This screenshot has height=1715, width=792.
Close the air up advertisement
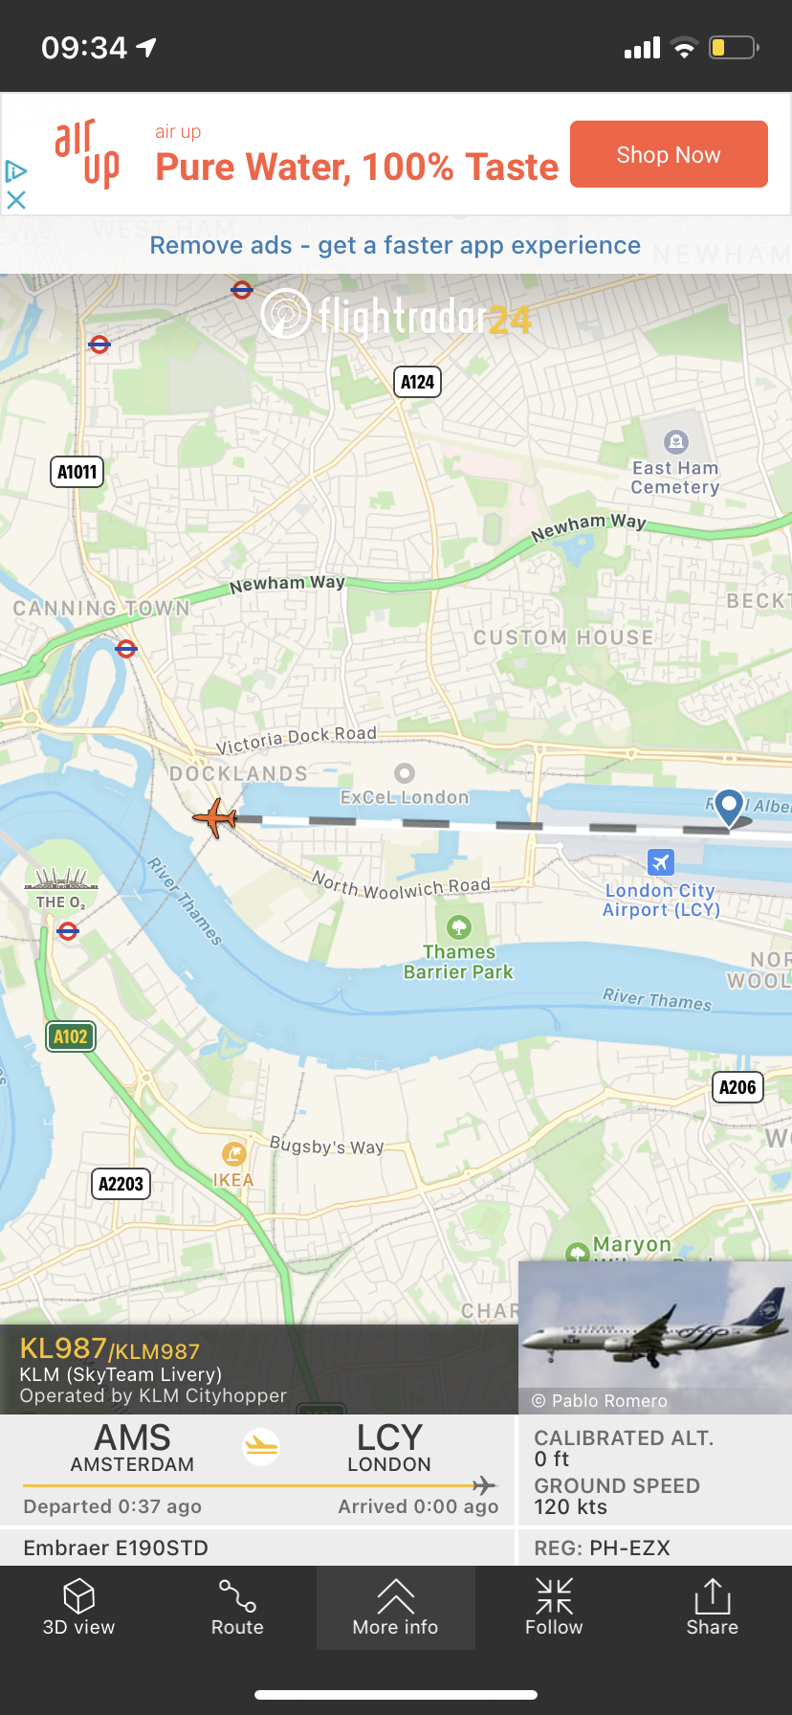(15, 200)
